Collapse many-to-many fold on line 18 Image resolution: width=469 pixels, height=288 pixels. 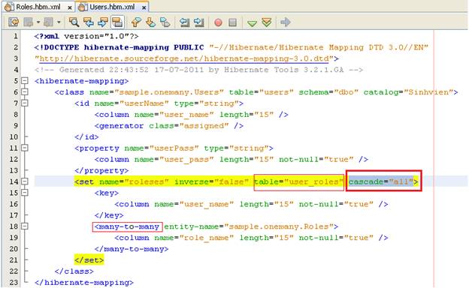pyautogui.click(x=25, y=226)
